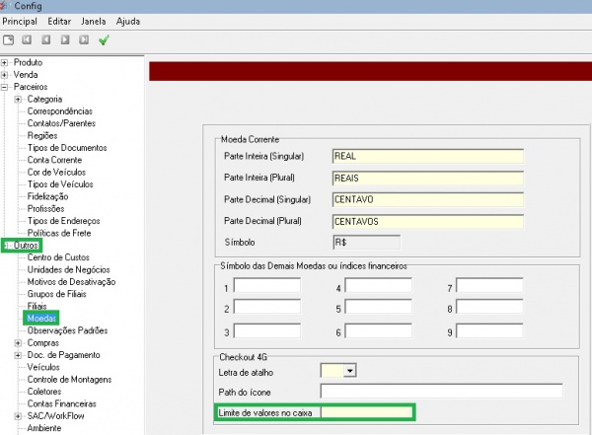Open the Editar menu
Screen dimensions: 592x435
[x=59, y=21]
